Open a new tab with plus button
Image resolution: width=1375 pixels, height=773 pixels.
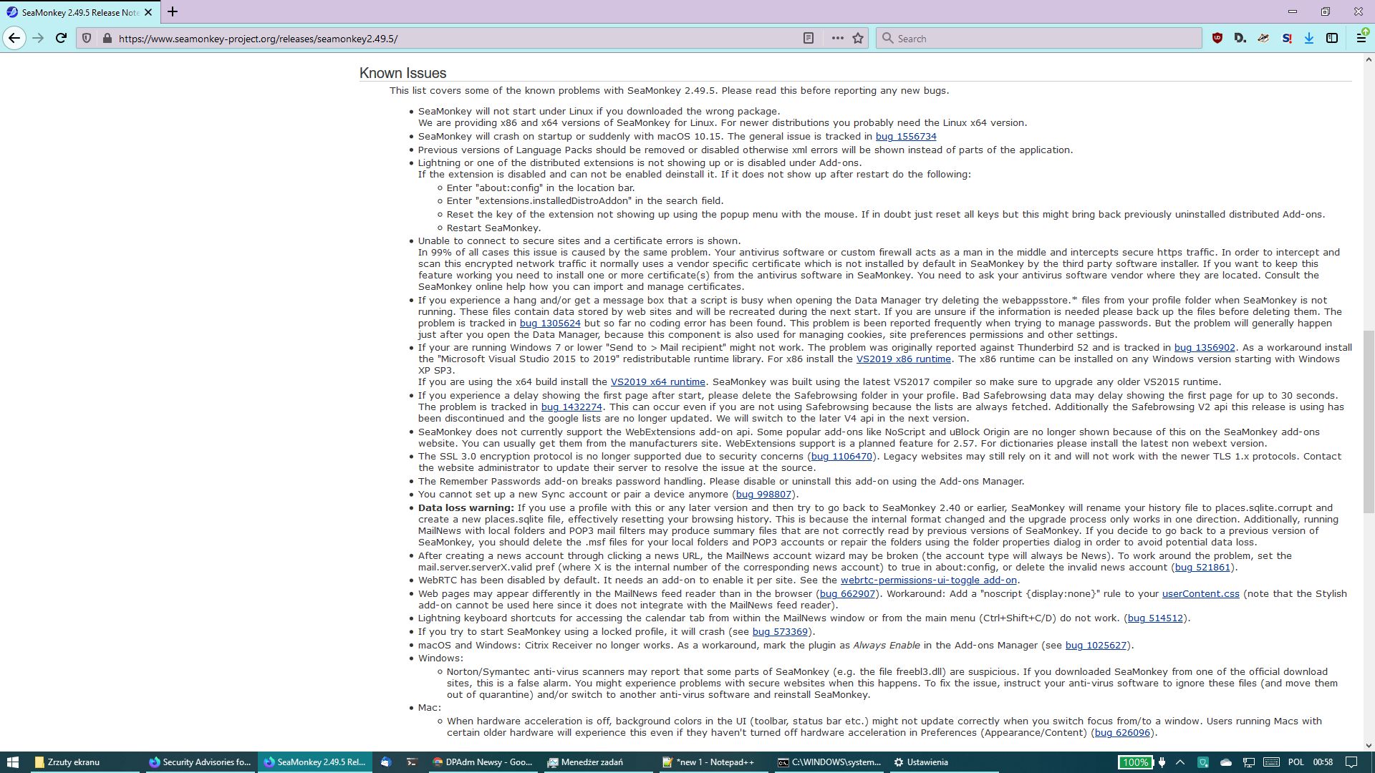173,12
